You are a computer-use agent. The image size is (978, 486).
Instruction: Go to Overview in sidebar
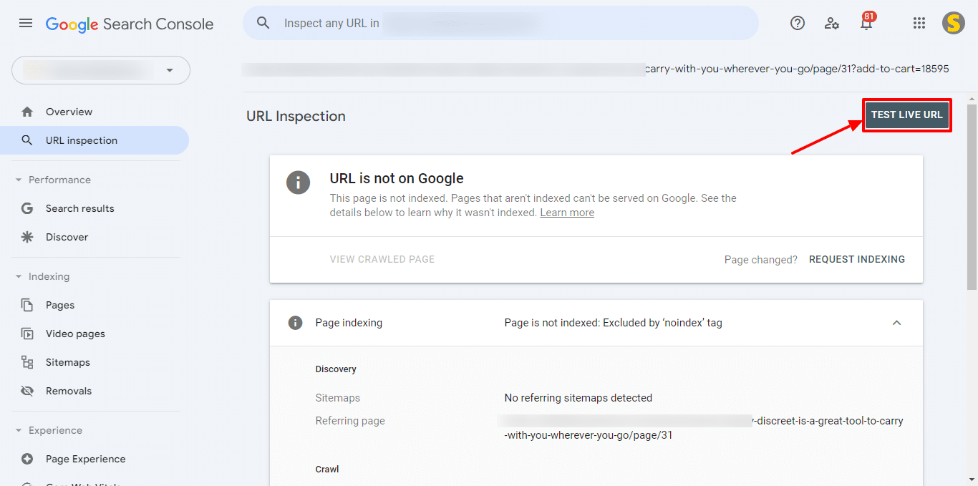point(95,112)
